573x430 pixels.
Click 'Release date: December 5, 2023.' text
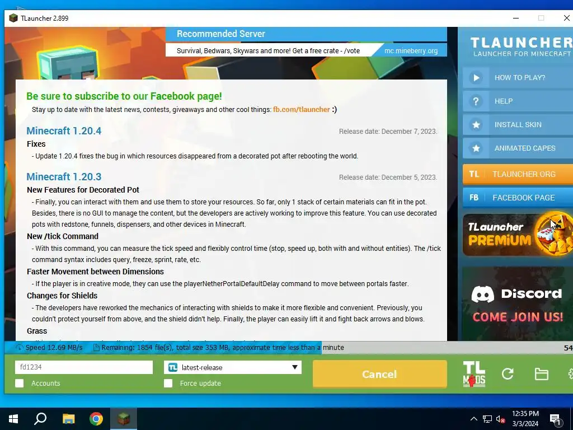pos(388,177)
